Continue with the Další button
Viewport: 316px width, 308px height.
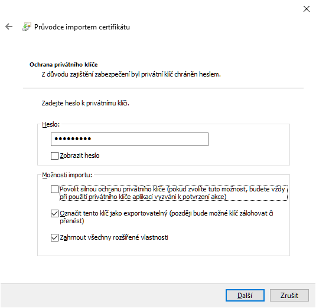tap(245, 296)
